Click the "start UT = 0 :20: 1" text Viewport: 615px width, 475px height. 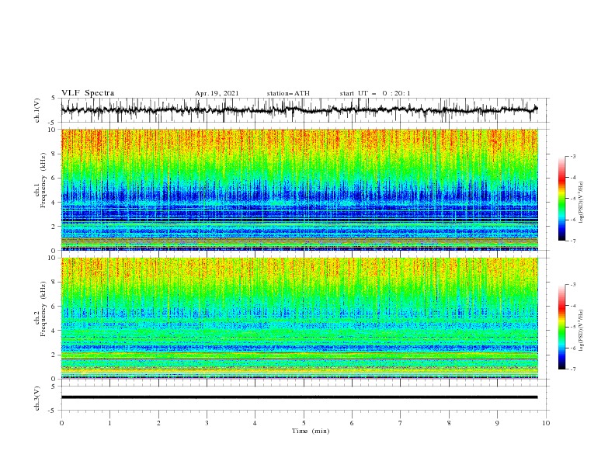(375, 93)
